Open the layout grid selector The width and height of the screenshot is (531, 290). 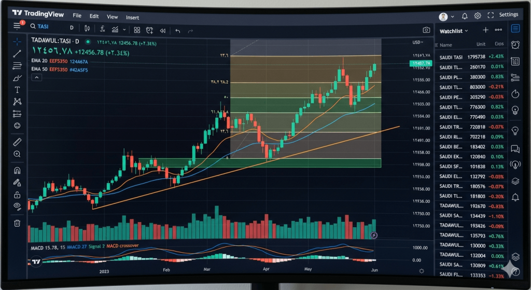(137, 30)
